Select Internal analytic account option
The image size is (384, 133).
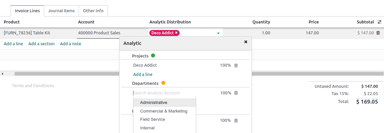(x=147, y=128)
